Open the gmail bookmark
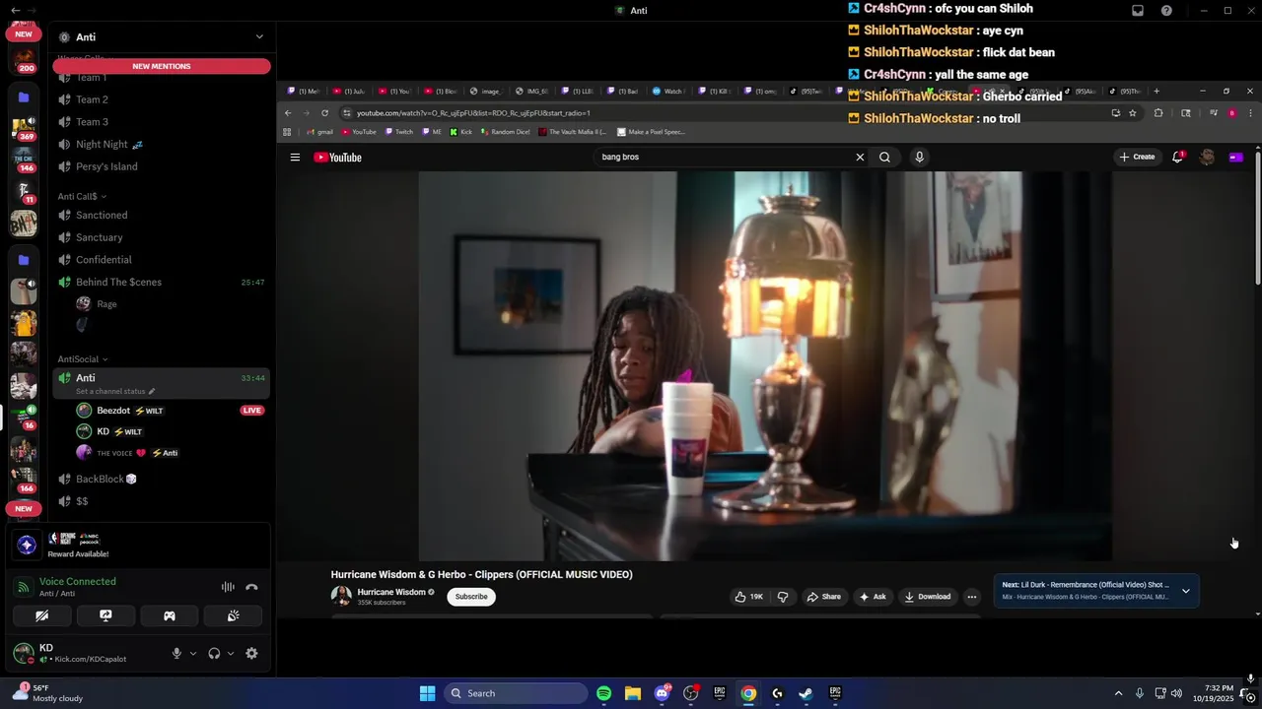This screenshot has height=709, width=1262. tap(319, 132)
